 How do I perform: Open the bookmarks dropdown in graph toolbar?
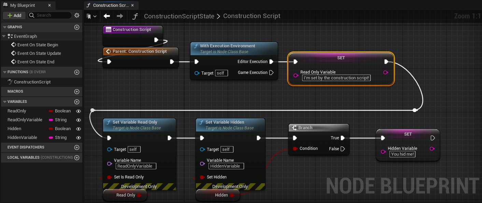(91, 16)
